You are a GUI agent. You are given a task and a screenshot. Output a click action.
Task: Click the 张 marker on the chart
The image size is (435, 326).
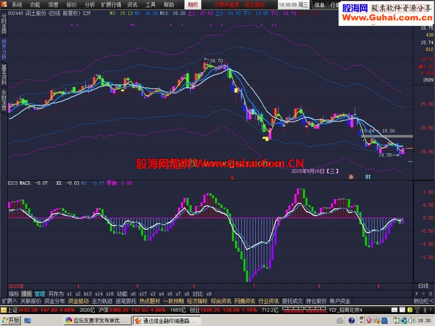pos(351,177)
